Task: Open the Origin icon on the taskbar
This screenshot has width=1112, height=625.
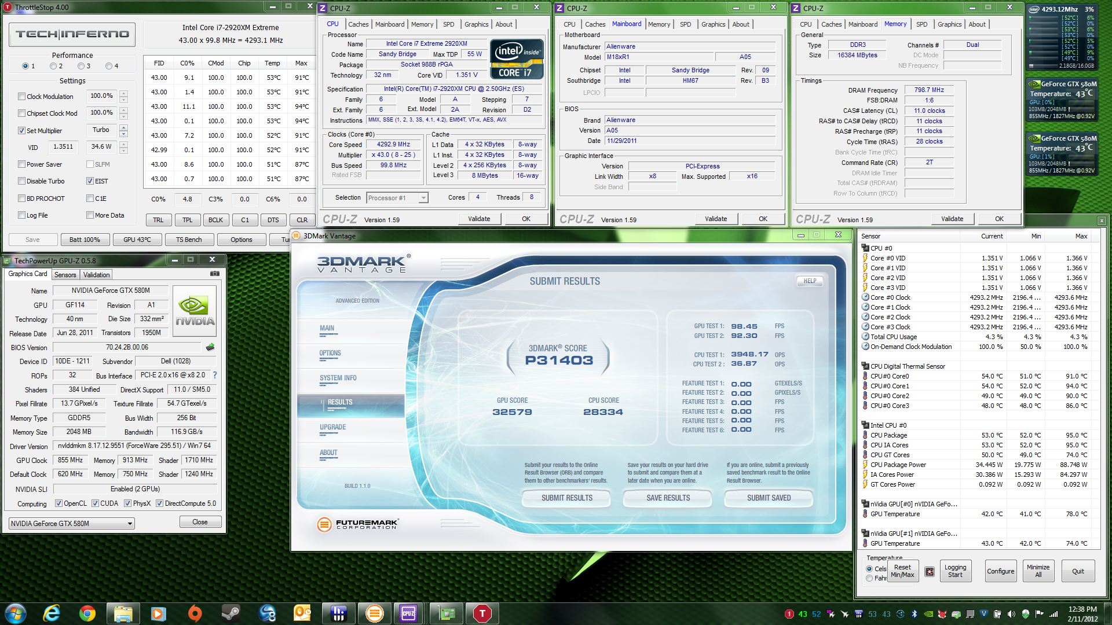Action: (x=195, y=613)
